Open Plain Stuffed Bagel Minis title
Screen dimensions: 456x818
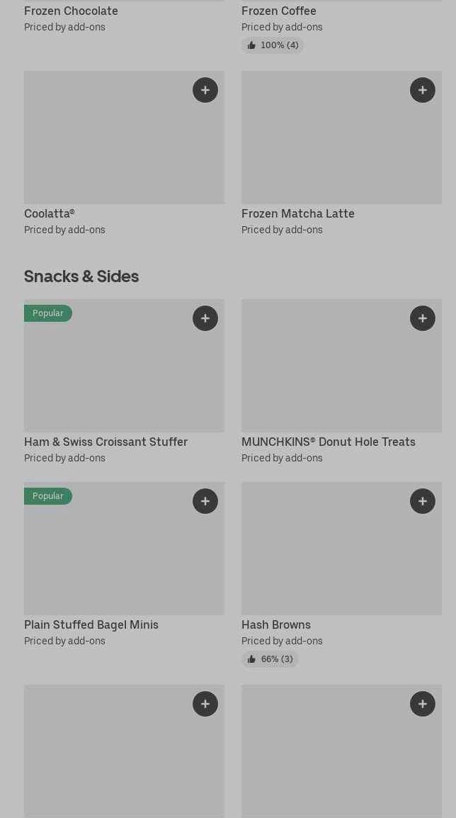point(91,624)
